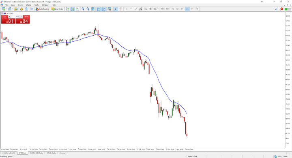Open the Market Watch icon
The height and width of the screenshot is (158, 292).
tap(16, 9)
